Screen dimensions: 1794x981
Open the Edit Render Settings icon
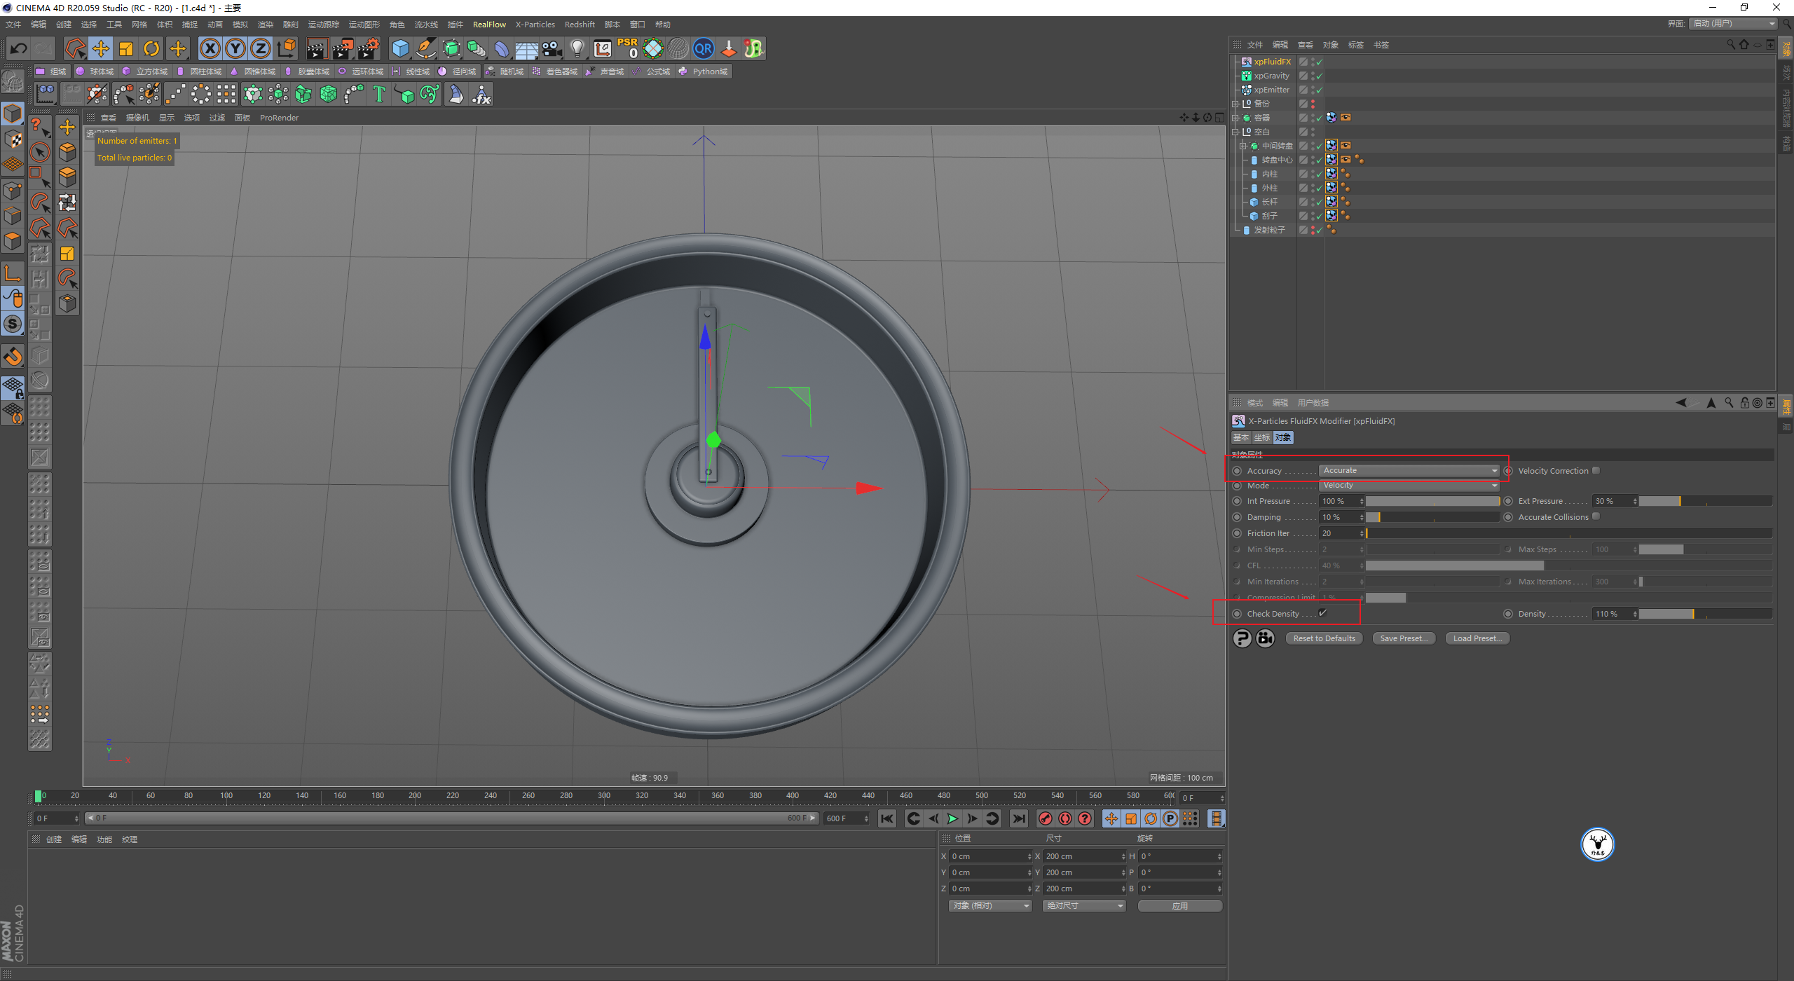[x=368, y=48]
